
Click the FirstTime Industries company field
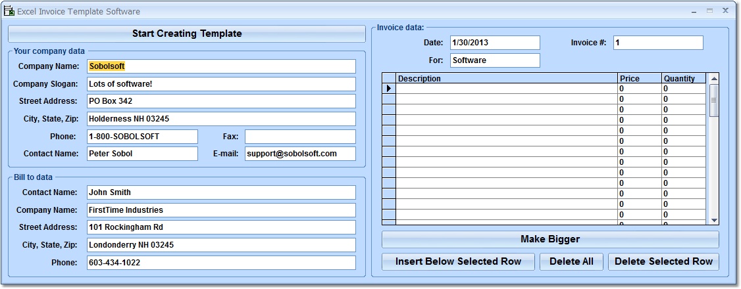(x=221, y=210)
